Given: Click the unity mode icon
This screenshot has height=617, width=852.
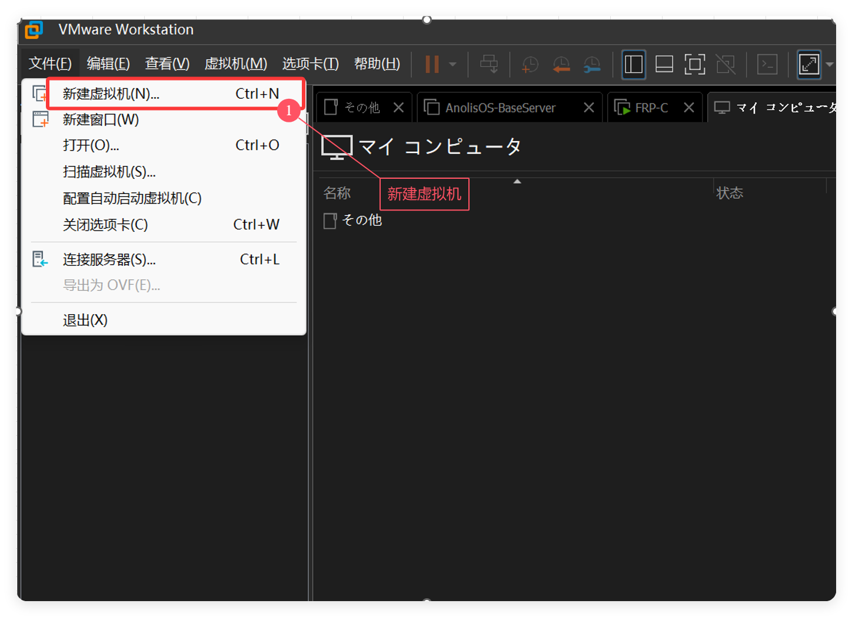Looking at the screenshot, I should point(725,65).
